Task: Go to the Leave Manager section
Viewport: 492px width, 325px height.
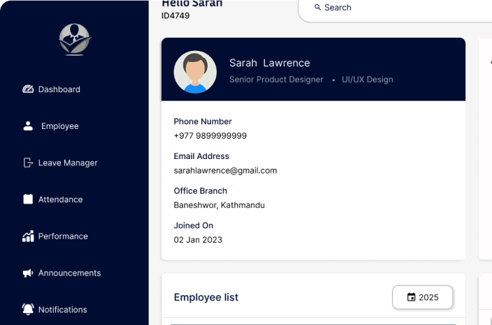Action: pos(67,162)
